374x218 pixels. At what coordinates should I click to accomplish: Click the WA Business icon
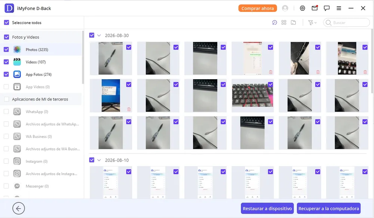coord(17,136)
